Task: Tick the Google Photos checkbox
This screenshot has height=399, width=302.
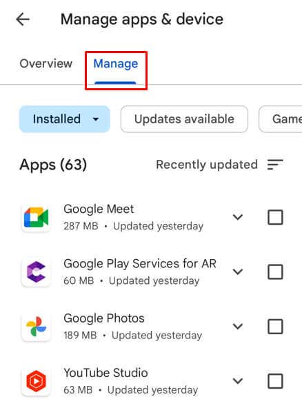Action: pos(275,326)
